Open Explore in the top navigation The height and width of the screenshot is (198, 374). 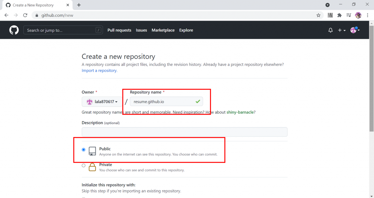pos(186,30)
